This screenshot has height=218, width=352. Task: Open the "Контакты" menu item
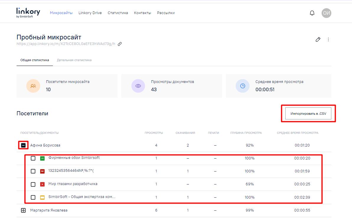[143, 13]
